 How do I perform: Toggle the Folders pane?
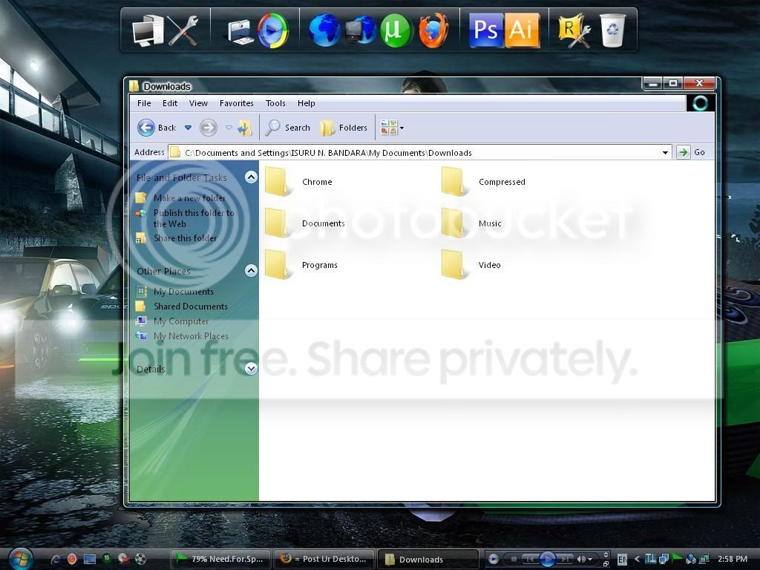click(344, 128)
